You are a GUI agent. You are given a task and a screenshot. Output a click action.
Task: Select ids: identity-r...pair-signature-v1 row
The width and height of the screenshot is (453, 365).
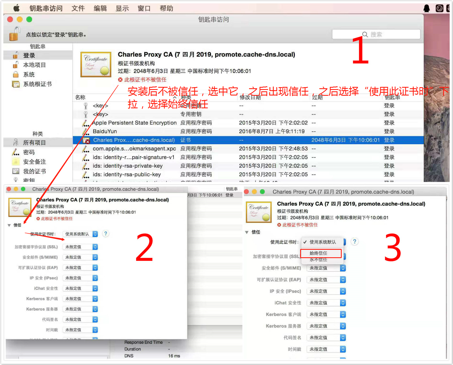[x=248, y=157]
